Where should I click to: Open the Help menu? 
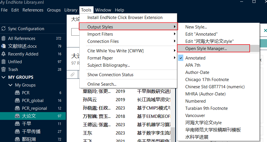tap(120, 10)
